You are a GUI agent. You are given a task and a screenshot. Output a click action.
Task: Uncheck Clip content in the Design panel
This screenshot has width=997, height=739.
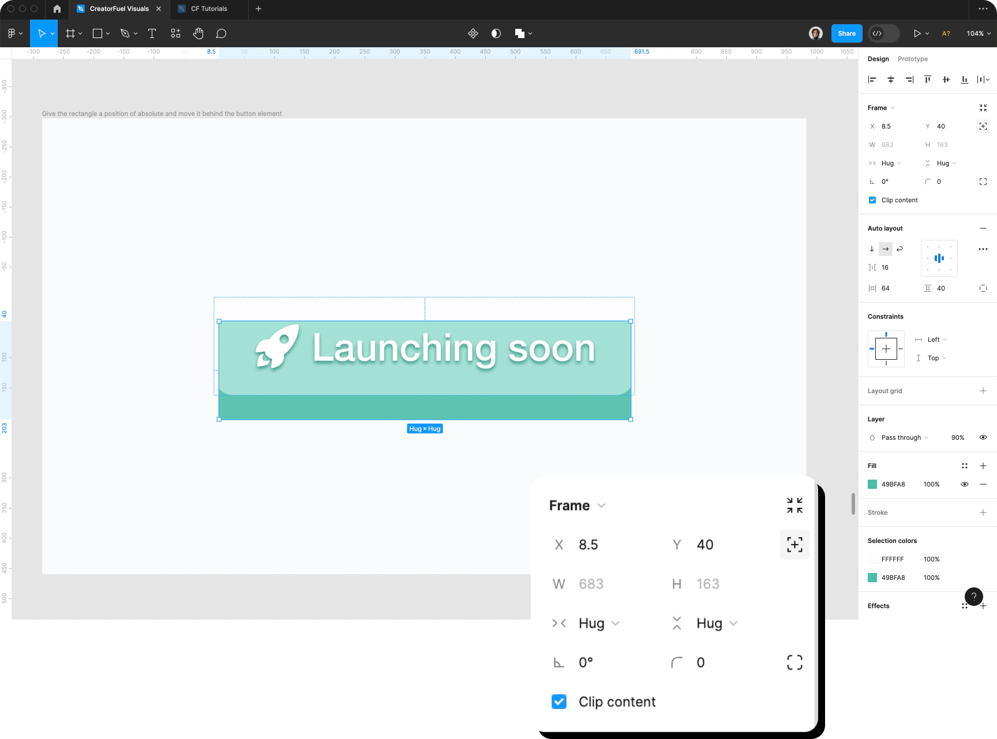[872, 200]
